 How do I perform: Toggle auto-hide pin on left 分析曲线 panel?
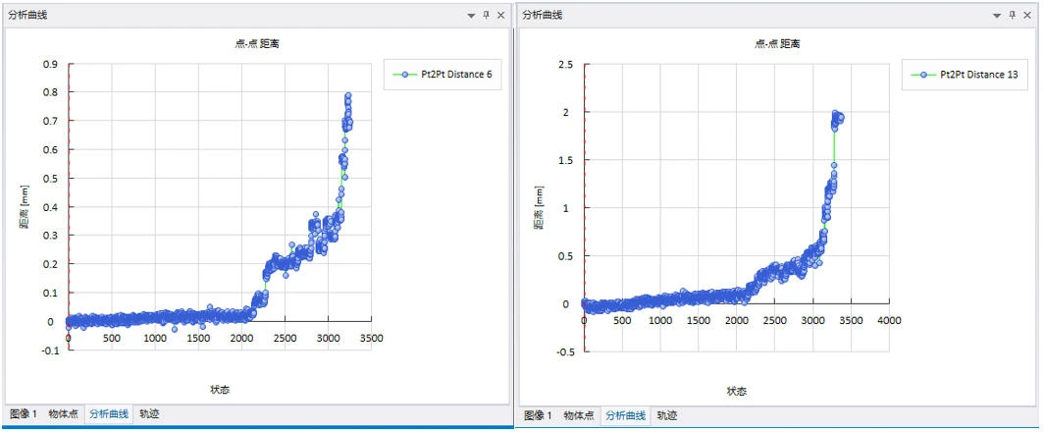(x=486, y=15)
